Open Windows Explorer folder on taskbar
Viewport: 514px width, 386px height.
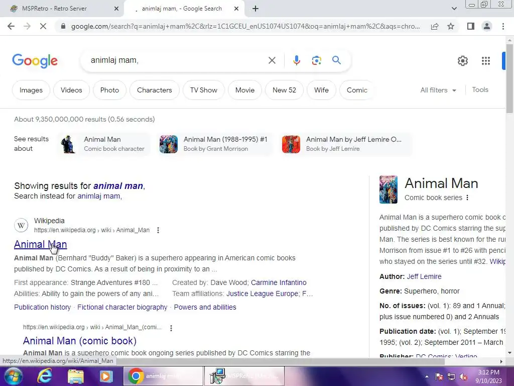[x=75, y=376]
